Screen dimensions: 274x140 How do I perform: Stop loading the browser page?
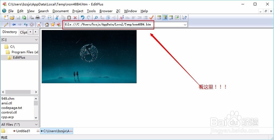tap(32, 25)
